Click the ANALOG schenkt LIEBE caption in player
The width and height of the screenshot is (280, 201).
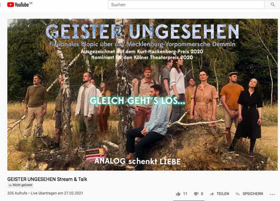(137, 161)
